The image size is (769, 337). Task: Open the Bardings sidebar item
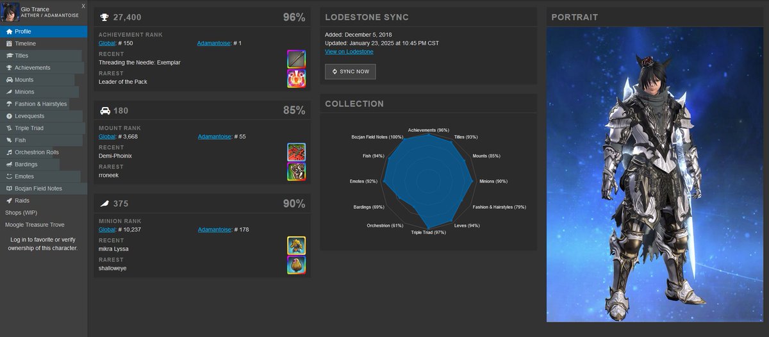coord(44,164)
